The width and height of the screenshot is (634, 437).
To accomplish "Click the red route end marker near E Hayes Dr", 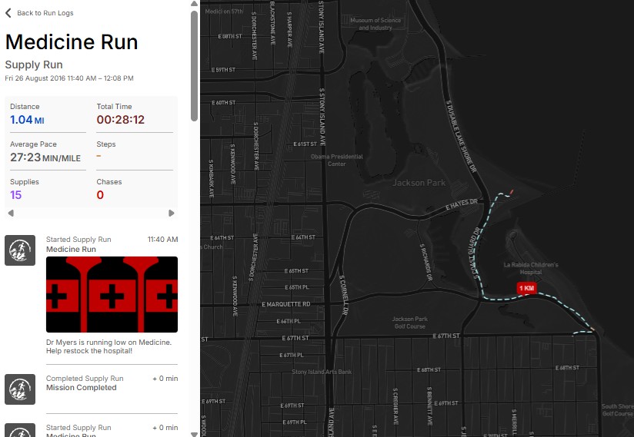I will tap(512, 192).
